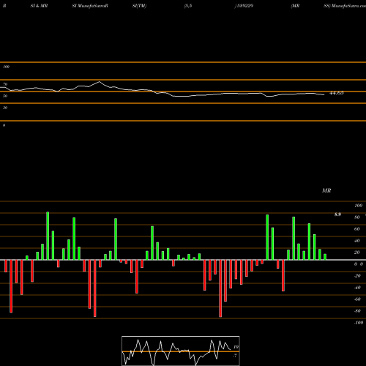Click the mini oscillator preview chart thumbnail
Screen dimensions: 366x366
(x=181, y=351)
